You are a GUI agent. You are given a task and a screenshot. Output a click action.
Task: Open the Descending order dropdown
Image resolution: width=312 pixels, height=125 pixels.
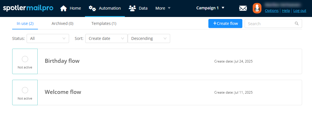[x=149, y=38]
